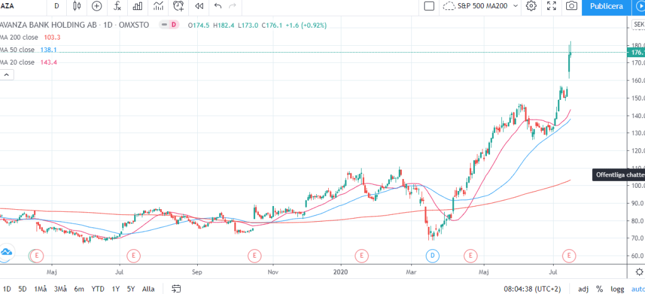Open the indicators (fx) menu
This screenshot has height=294, width=645.
pos(117,6)
